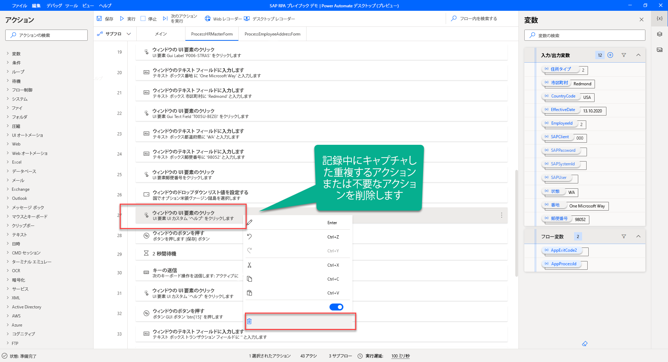Click the Delete trash icon in context menu
Image resolution: width=668 pixels, height=362 pixels.
(249, 321)
